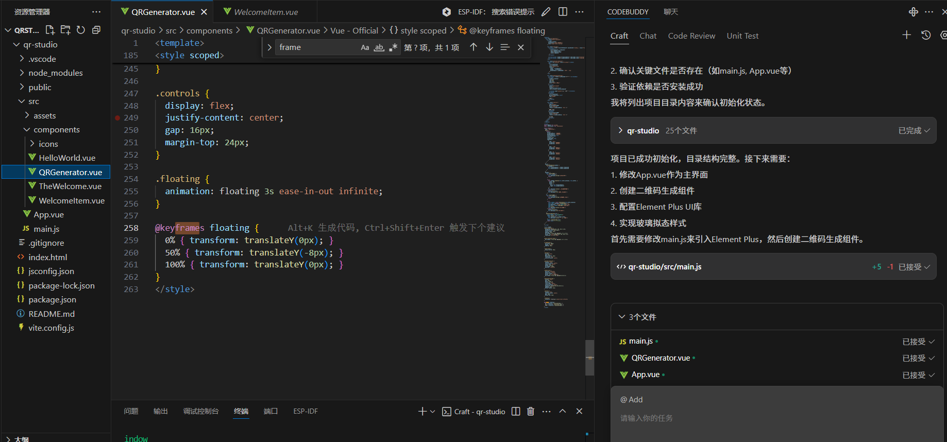
Task: Open chat history in CodeBuddy panel
Action: coord(926,35)
